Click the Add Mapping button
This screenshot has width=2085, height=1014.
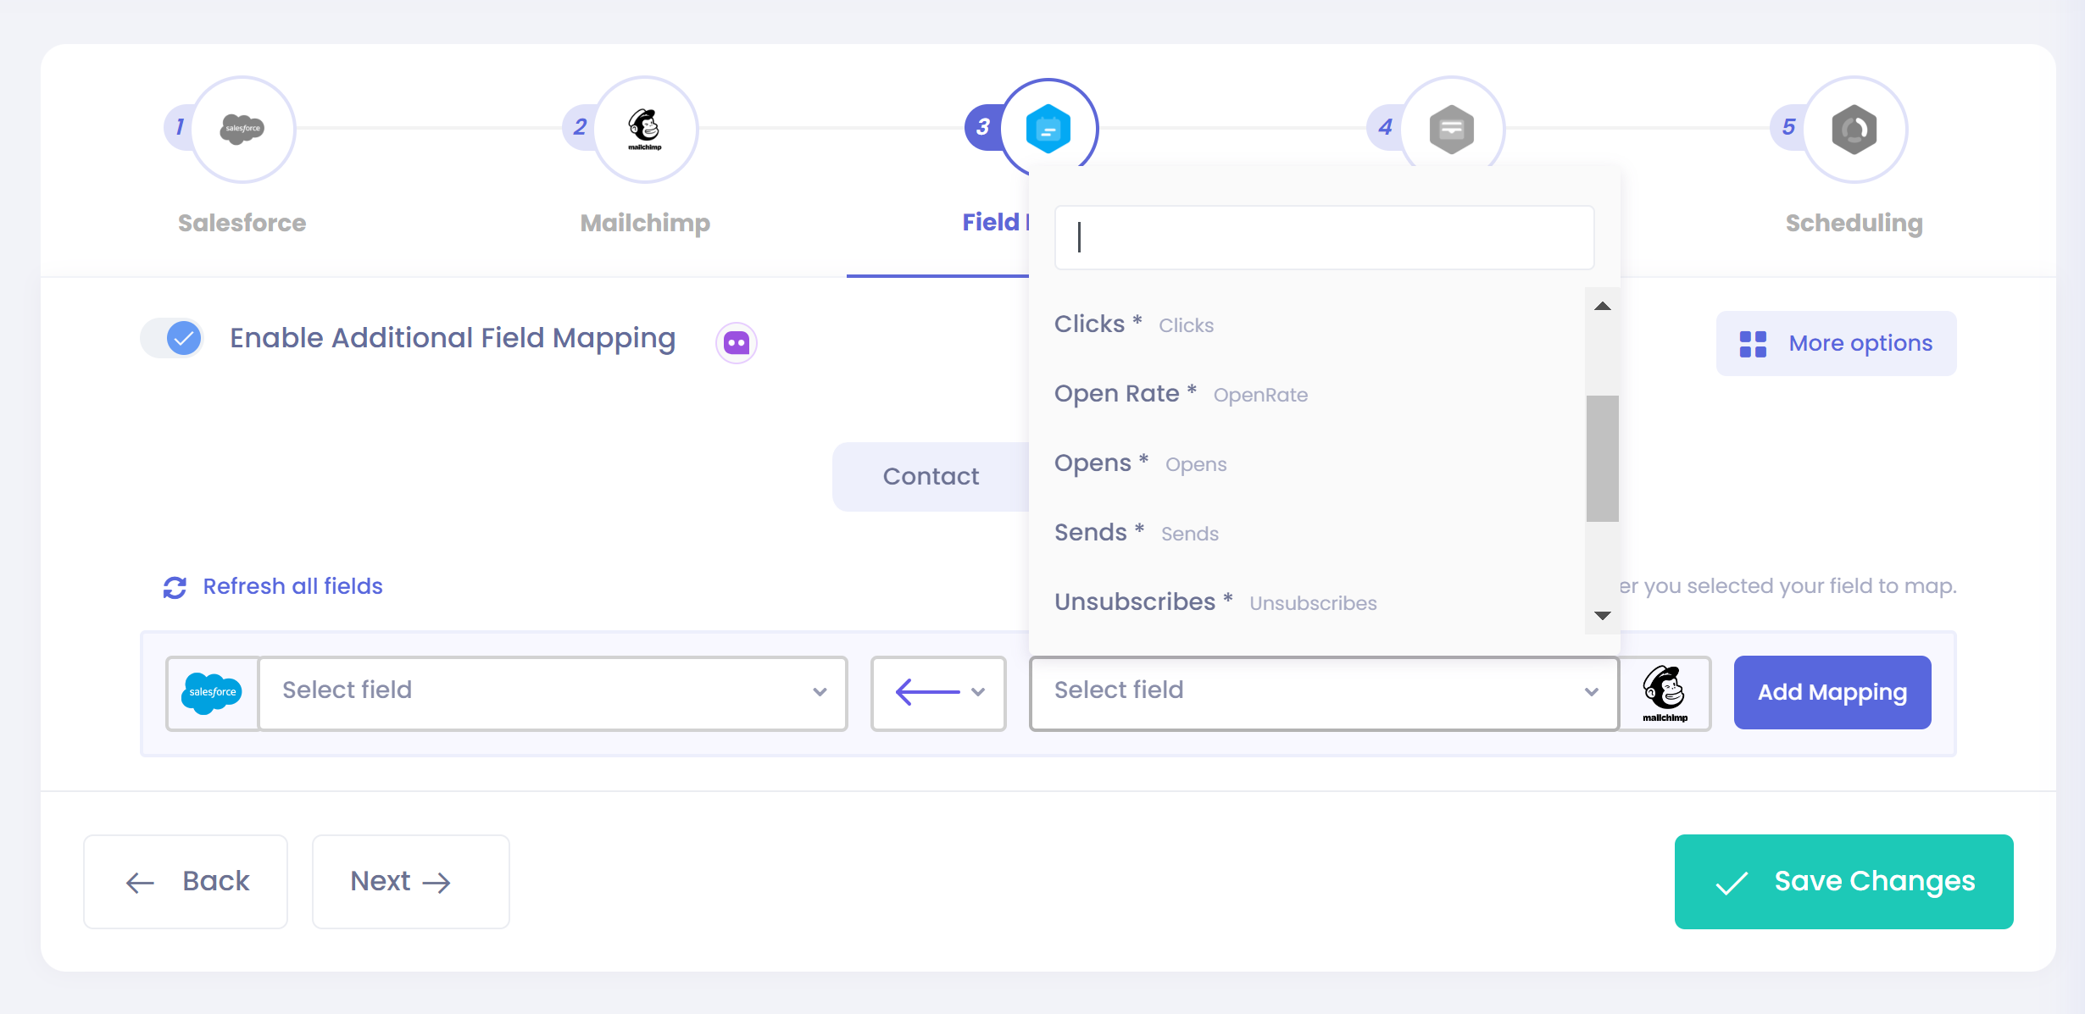1832,692
